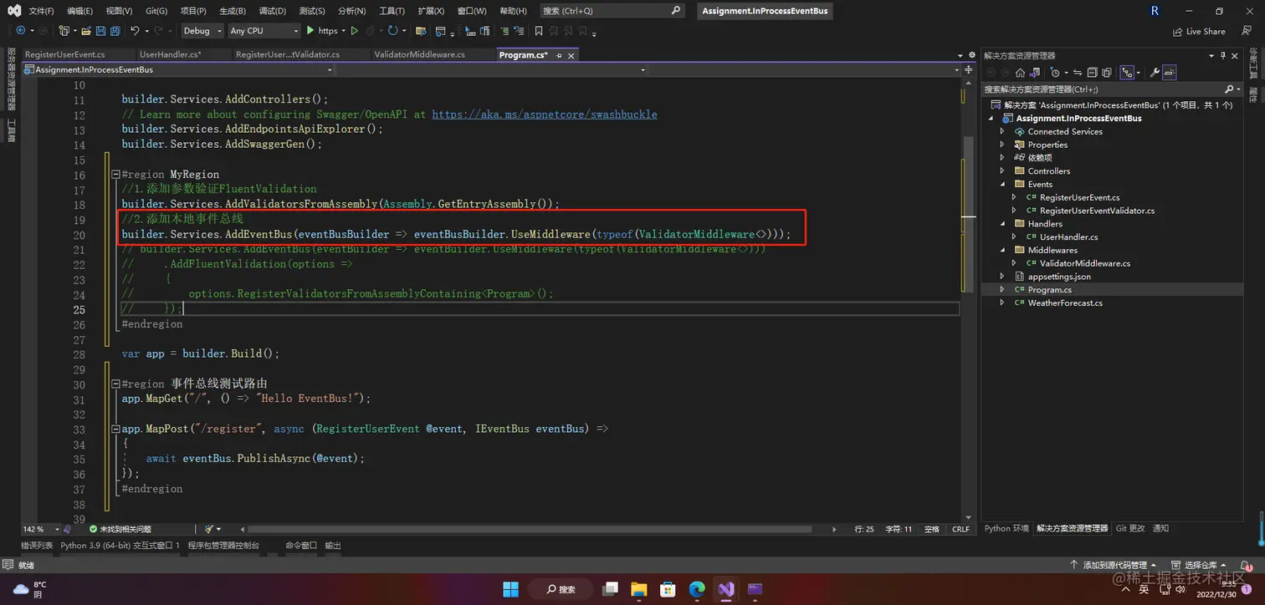The height and width of the screenshot is (605, 1265).
Task: Click the bookmark icon in toolbar
Action: tap(539, 31)
